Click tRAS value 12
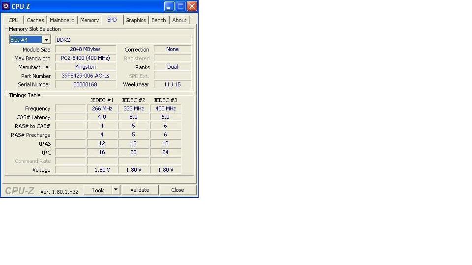 (102, 144)
